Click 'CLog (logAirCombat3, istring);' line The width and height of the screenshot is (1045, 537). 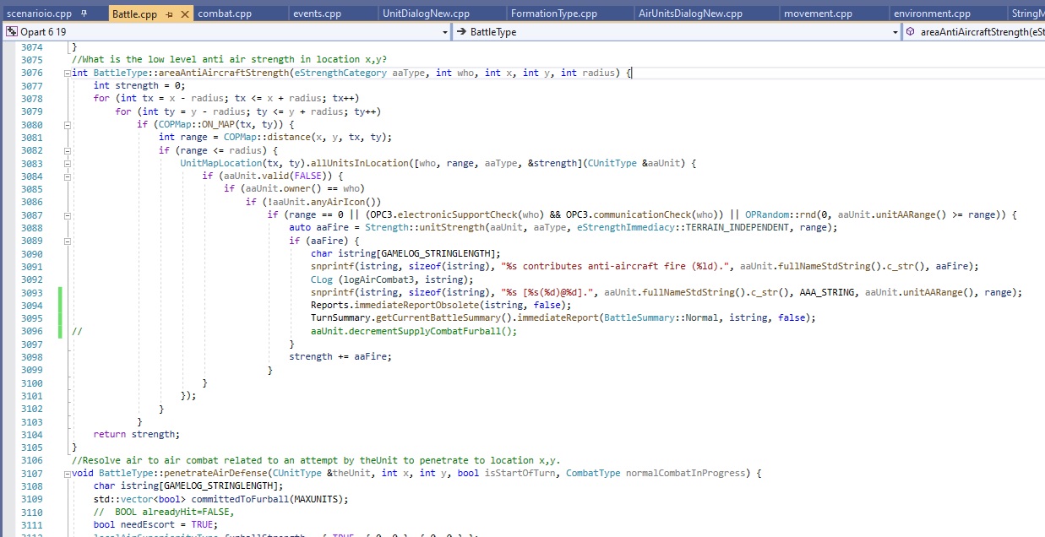(392, 279)
